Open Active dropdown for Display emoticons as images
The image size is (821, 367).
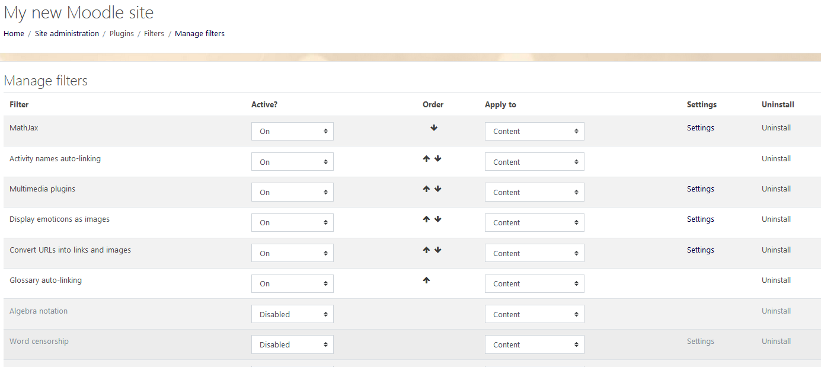(x=292, y=222)
